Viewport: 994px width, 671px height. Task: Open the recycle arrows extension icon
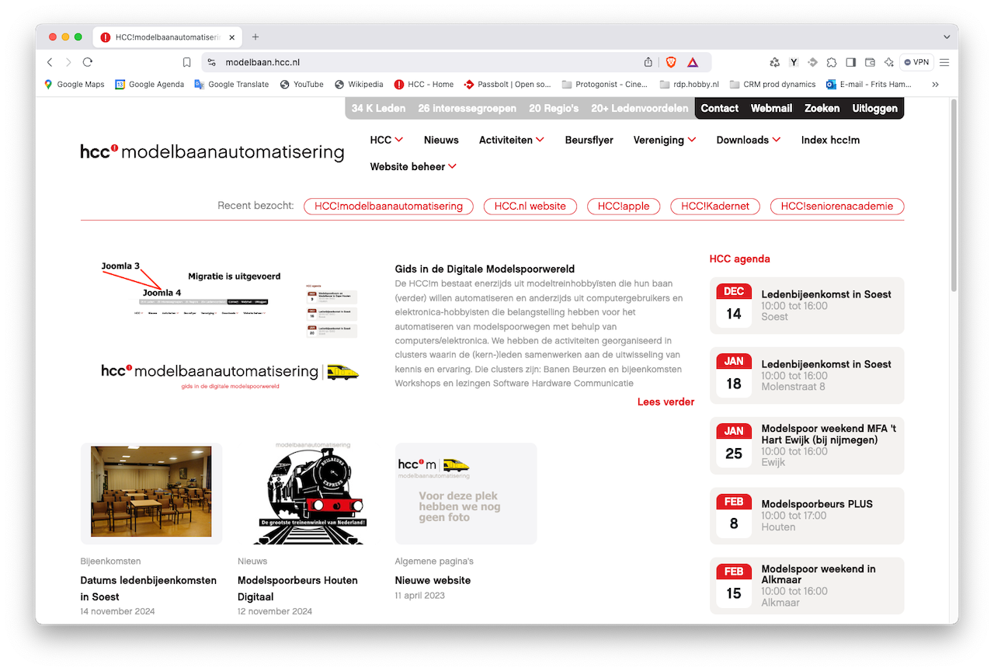pos(774,62)
